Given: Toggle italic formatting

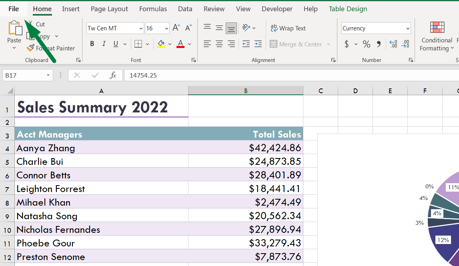Looking at the screenshot, I should coord(103,43).
